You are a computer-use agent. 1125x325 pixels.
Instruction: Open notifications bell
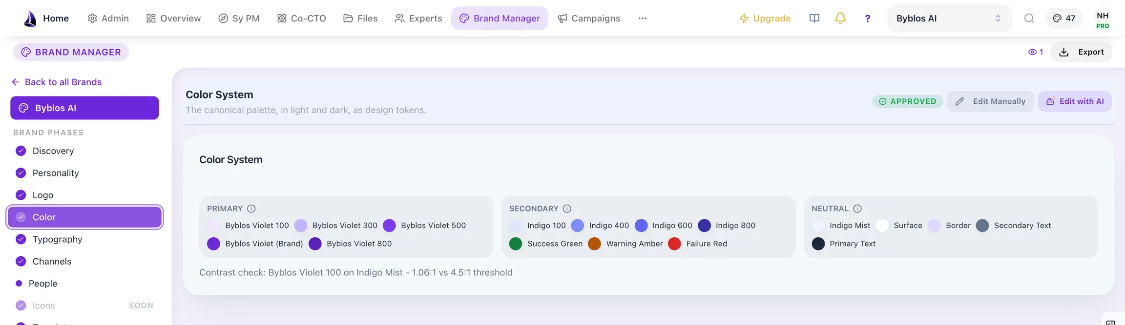840,18
